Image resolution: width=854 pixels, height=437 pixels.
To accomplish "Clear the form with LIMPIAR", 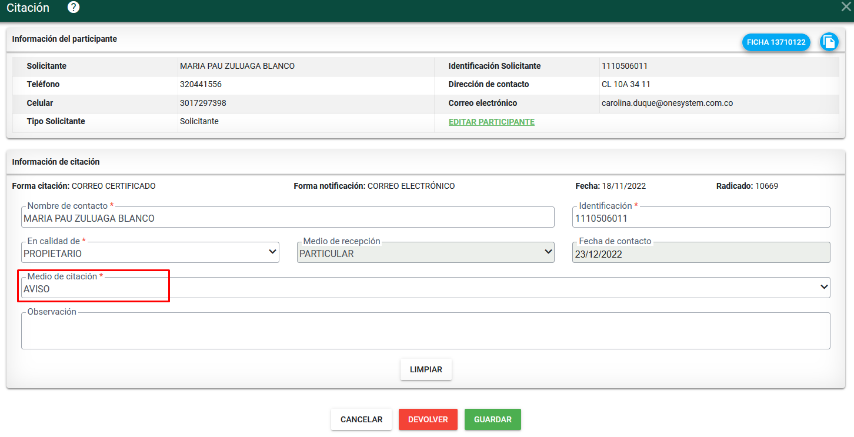I will point(426,370).
